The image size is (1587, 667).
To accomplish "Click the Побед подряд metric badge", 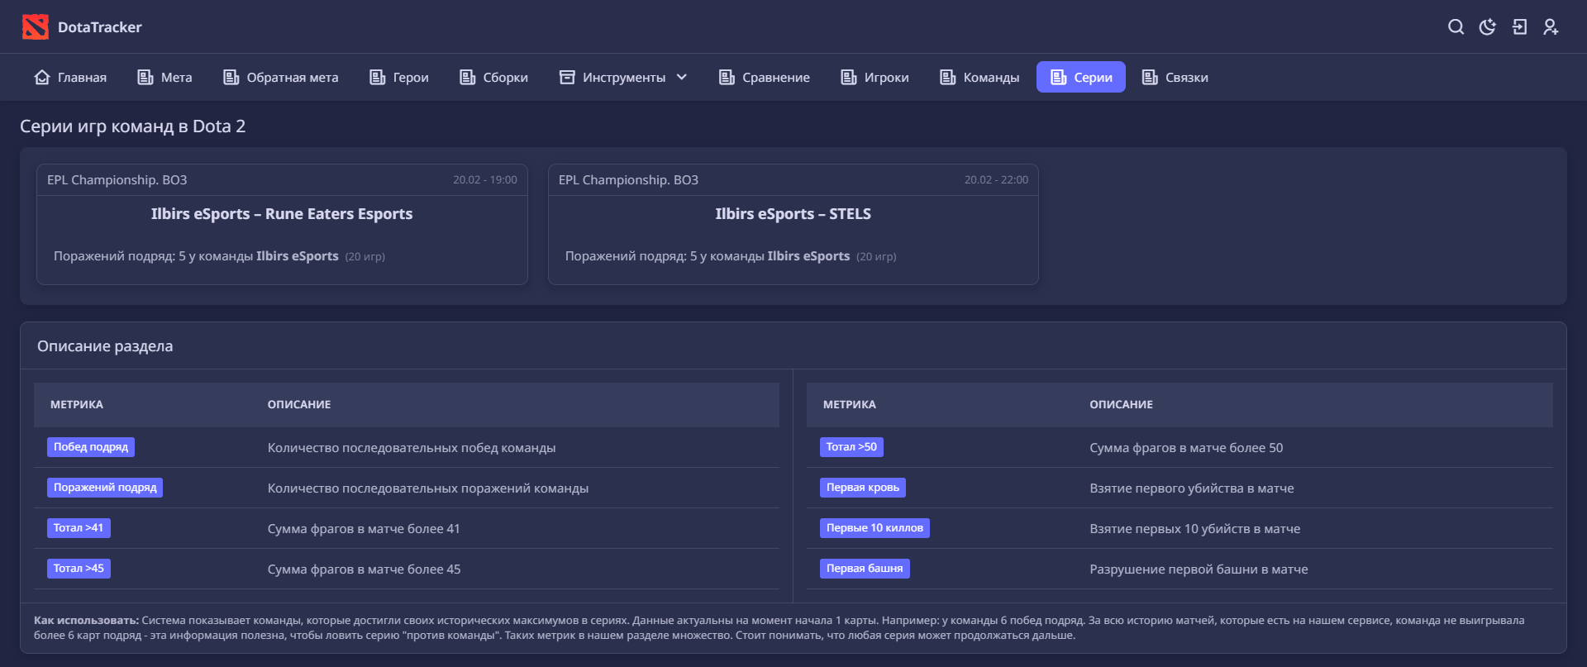I will 91,447.
